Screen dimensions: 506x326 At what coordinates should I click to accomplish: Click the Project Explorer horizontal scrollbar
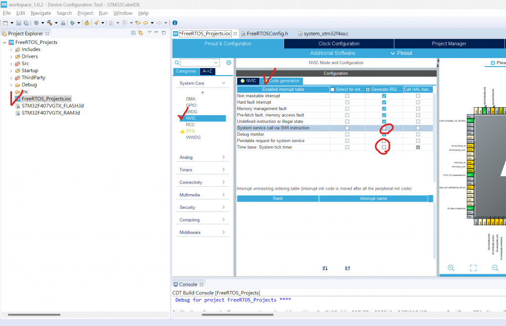34,315
